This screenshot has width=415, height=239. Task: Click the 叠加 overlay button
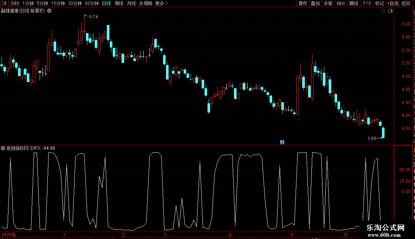click(x=315, y=3)
